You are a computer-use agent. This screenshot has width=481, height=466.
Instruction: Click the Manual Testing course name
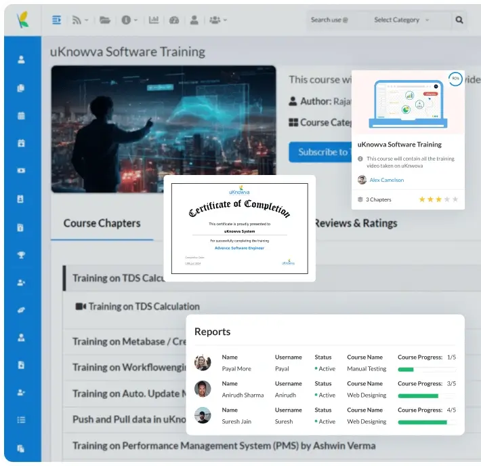coord(367,368)
